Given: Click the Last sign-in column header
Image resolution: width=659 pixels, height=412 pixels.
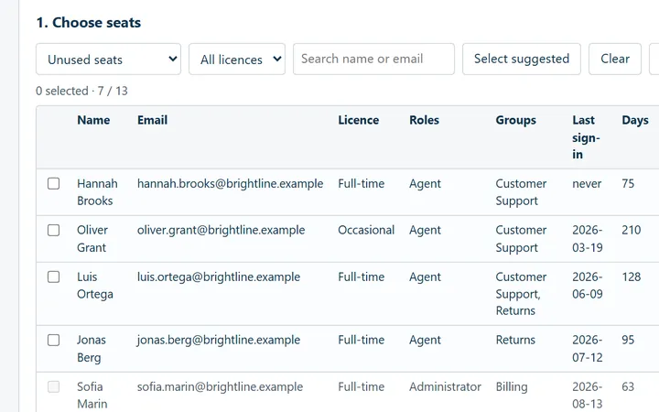Looking at the screenshot, I should pyautogui.click(x=586, y=137).
